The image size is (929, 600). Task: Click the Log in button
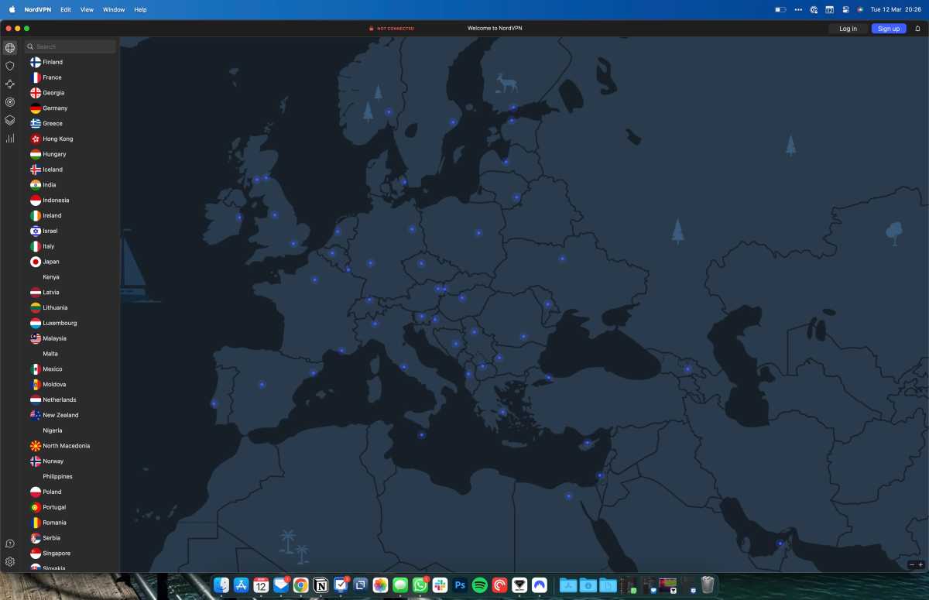848,29
